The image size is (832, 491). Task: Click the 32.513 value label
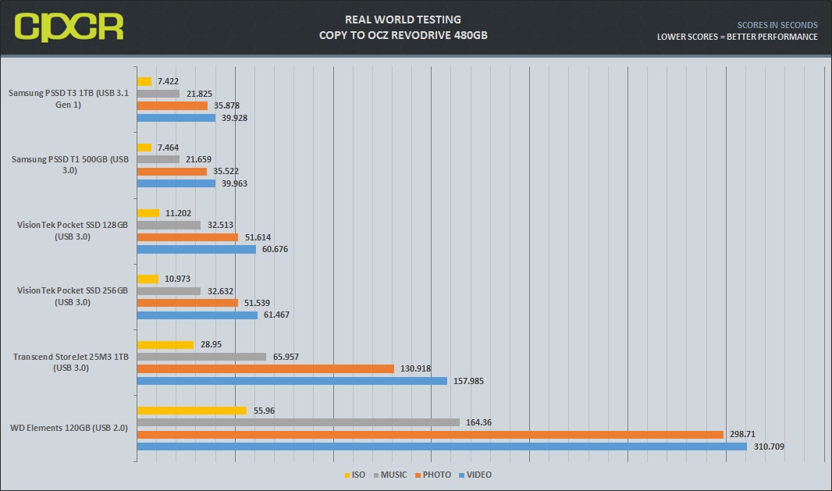220,225
